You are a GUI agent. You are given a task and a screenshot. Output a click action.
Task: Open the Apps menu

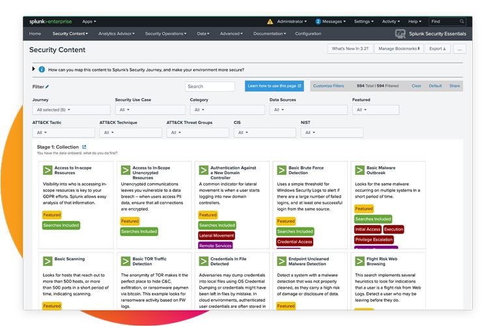coord(89,22)
